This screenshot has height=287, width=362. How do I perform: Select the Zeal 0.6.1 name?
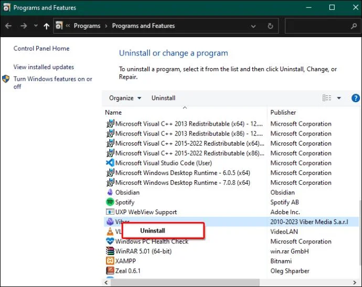pos(127,271)
